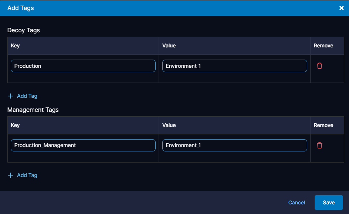349x214 pixels.
Task: Click the Key column header in Decoy Tags
Action: click(x=15, y=46)
